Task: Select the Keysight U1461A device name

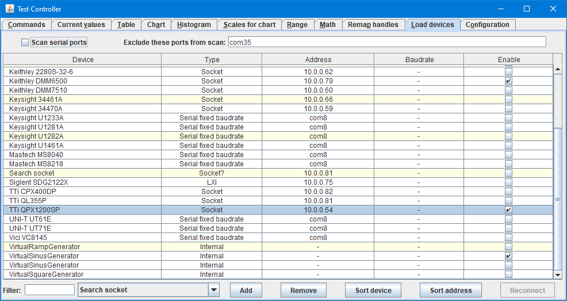Action: click(36, 146)
